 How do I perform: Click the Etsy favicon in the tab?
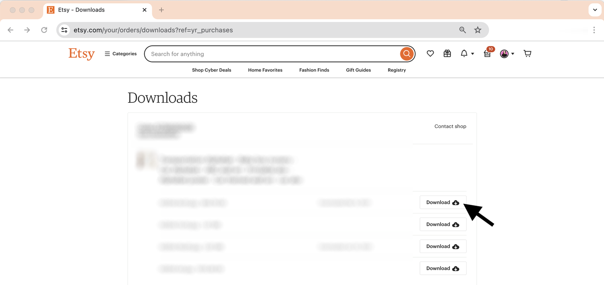(51, 10)
